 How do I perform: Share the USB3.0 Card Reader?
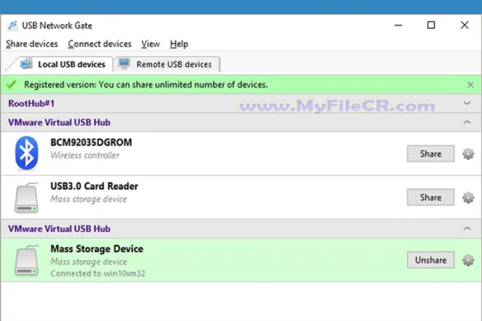point(430,197)
